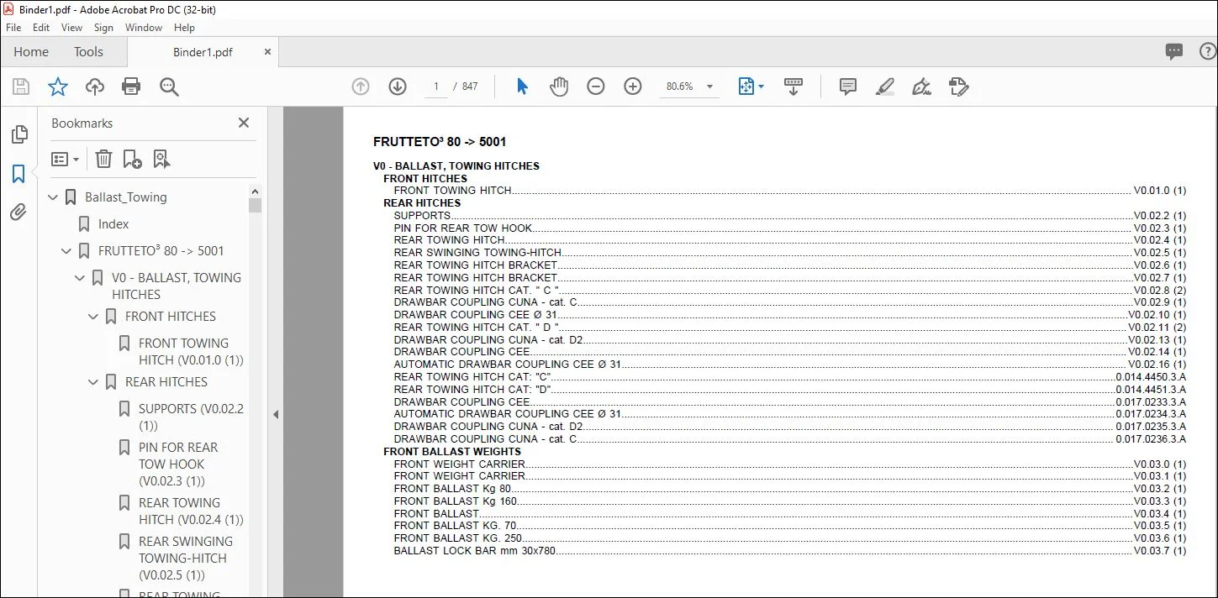The width and height of the screenshot is (1218, 598).
Task: Open PIN FOR REAR TOW HOOK bookmark
Action: click(x=178, y=464)
